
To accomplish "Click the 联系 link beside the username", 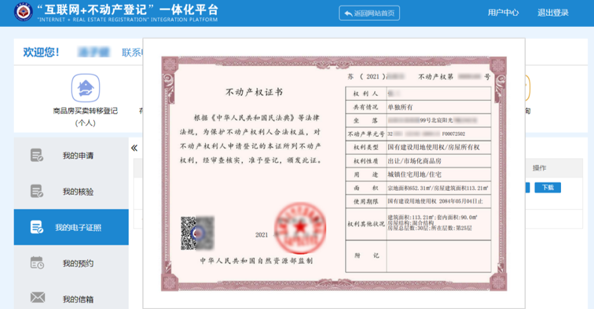I will (x=132, y=53).
